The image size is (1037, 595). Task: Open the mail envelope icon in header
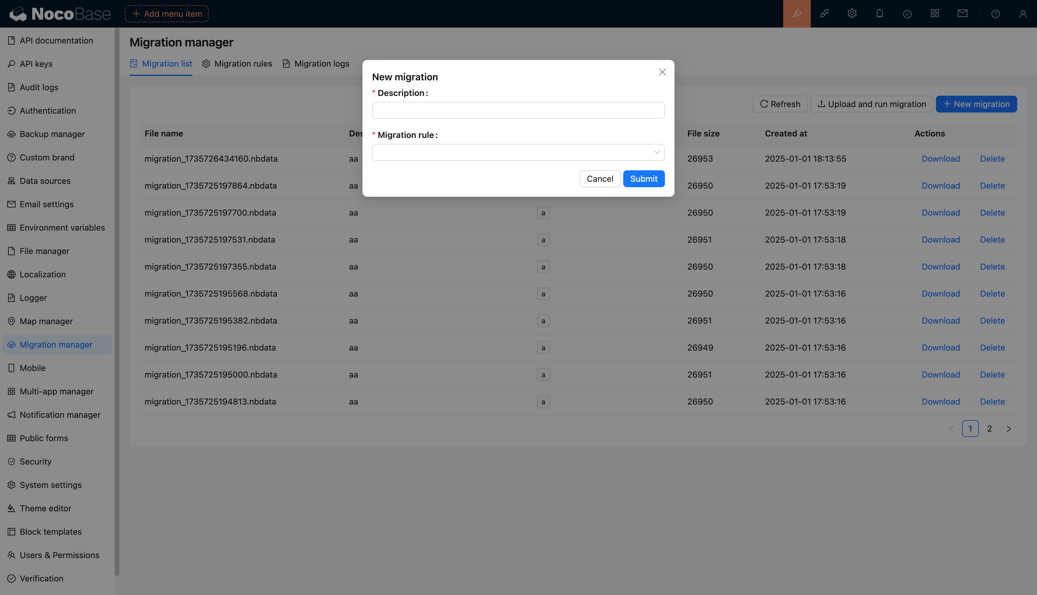pyautogui.click(x=962, y=14)
